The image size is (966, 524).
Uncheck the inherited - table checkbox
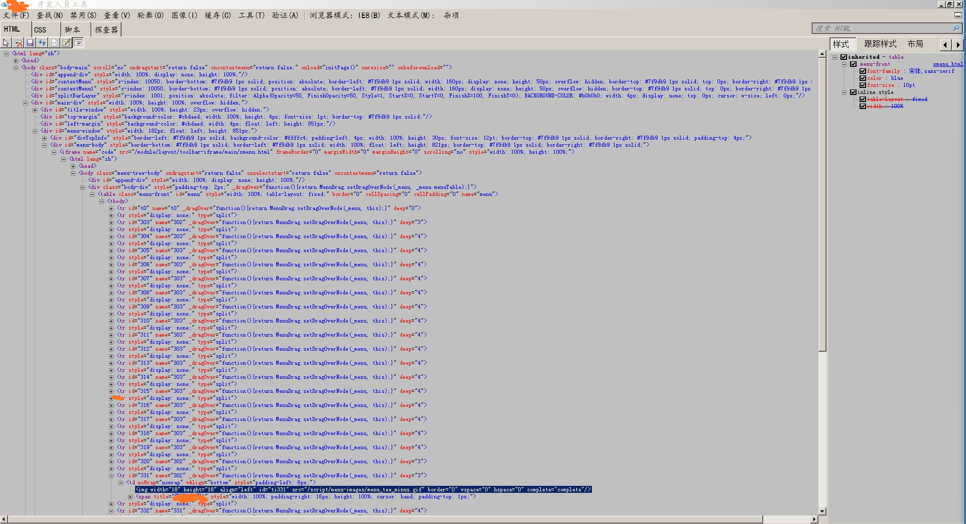[x=844, y=57]
